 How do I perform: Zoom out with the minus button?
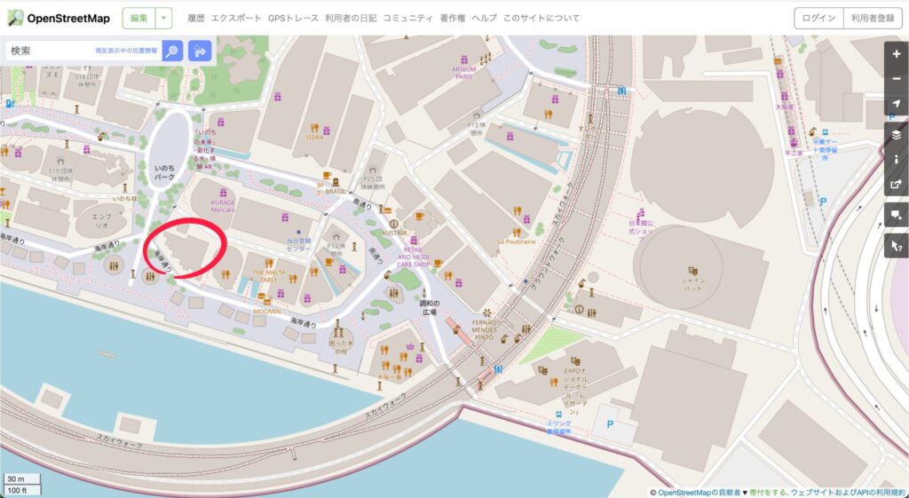click(x=897, y=78)
